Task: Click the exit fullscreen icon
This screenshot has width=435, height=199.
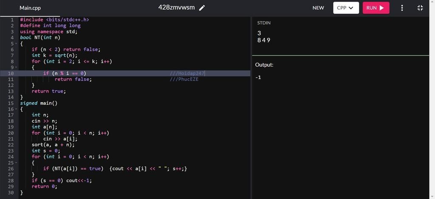Action: [x=420, y=8]
